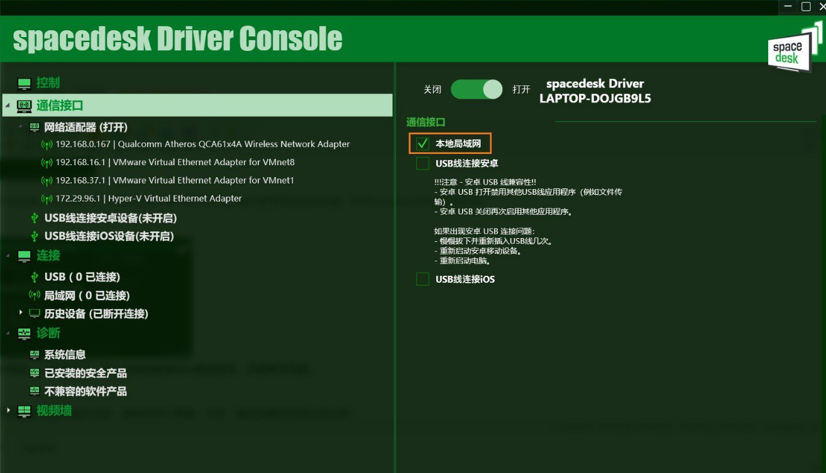Click the network adapter icon beside 网络适配器
Screen dimensions: 826x473
coord(35,127)
